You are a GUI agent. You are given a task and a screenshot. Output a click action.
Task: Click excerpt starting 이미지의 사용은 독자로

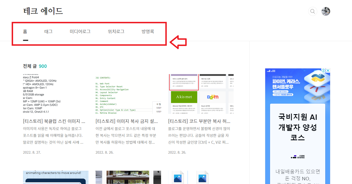pyautogui.click(x=53, y=136)
